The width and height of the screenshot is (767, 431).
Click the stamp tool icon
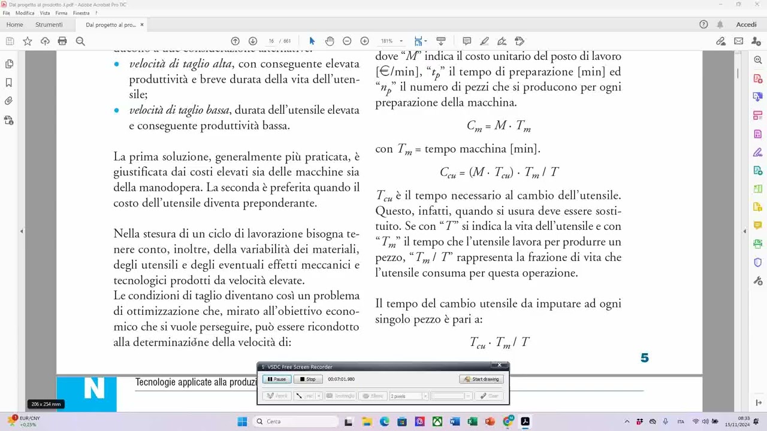520,41
